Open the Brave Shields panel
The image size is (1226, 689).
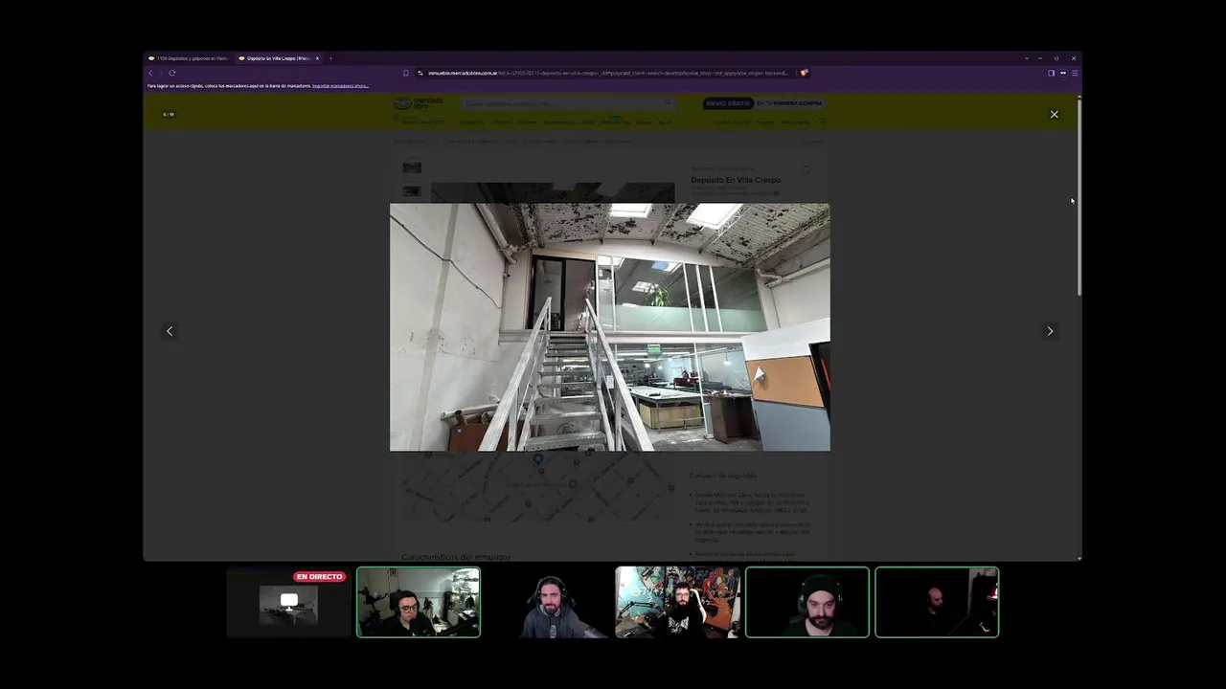pyautogui.click(x=805, y=73)
